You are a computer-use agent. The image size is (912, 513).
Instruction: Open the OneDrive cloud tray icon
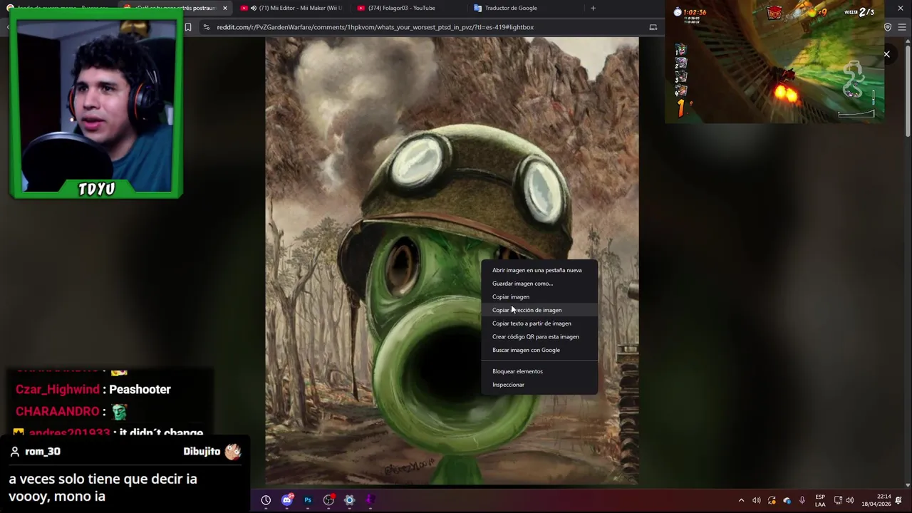tap(787, 500)
